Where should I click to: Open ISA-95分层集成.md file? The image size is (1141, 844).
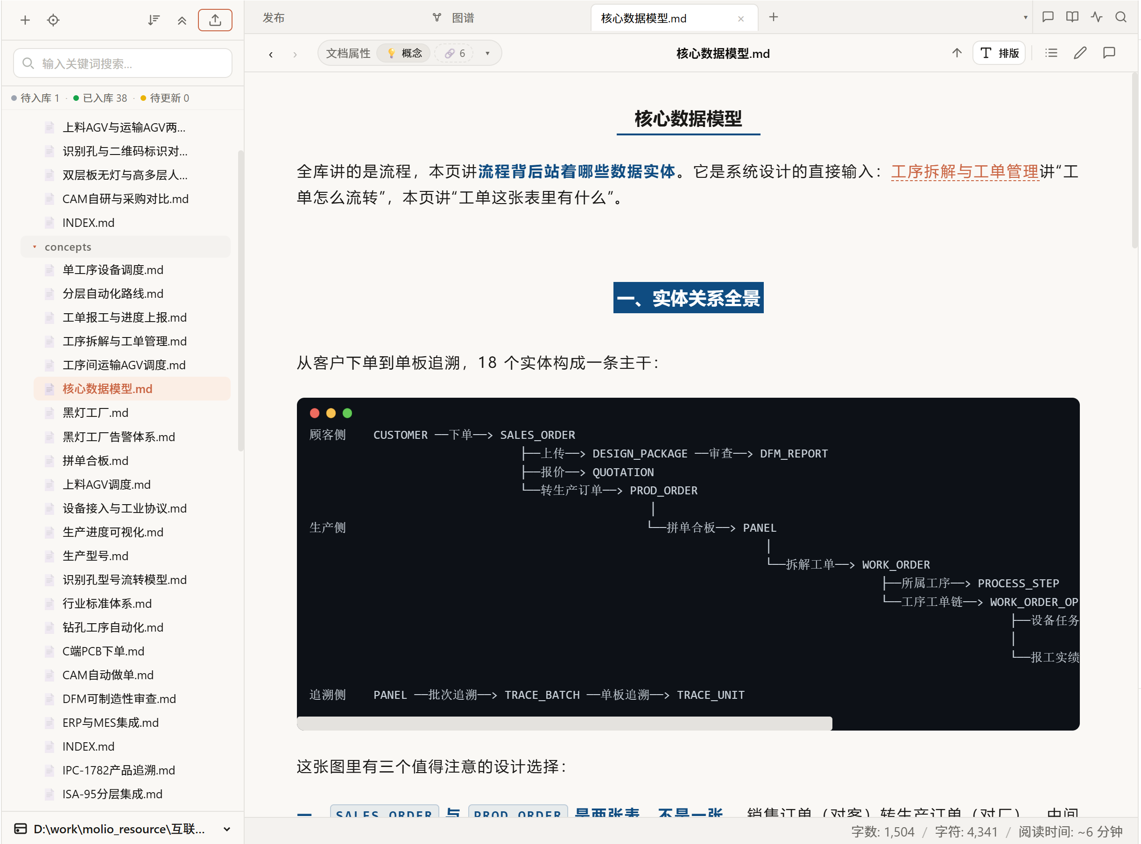click(x=132, y=795)
